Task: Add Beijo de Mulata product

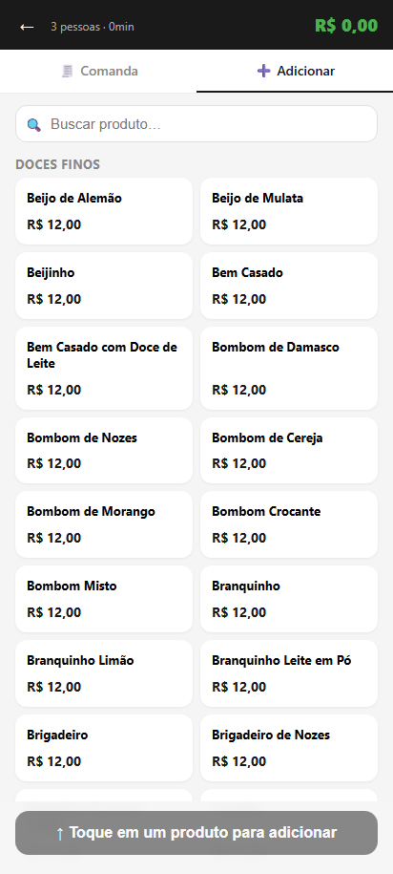Action: pyautogui.click(x=289, y=211)
